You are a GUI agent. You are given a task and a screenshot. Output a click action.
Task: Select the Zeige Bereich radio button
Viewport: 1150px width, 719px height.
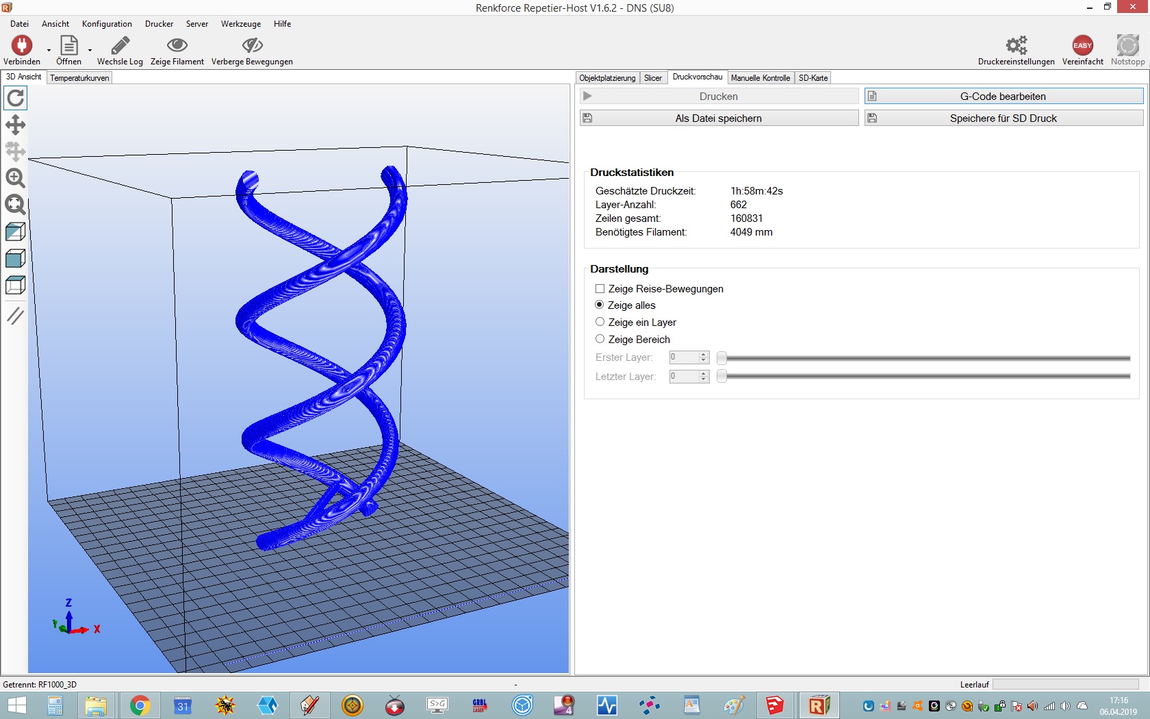(x=600, y=339)
